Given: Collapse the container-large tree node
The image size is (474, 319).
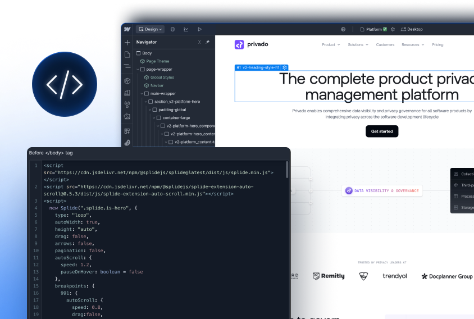Looking at the screenshot, I should [154, 118].
